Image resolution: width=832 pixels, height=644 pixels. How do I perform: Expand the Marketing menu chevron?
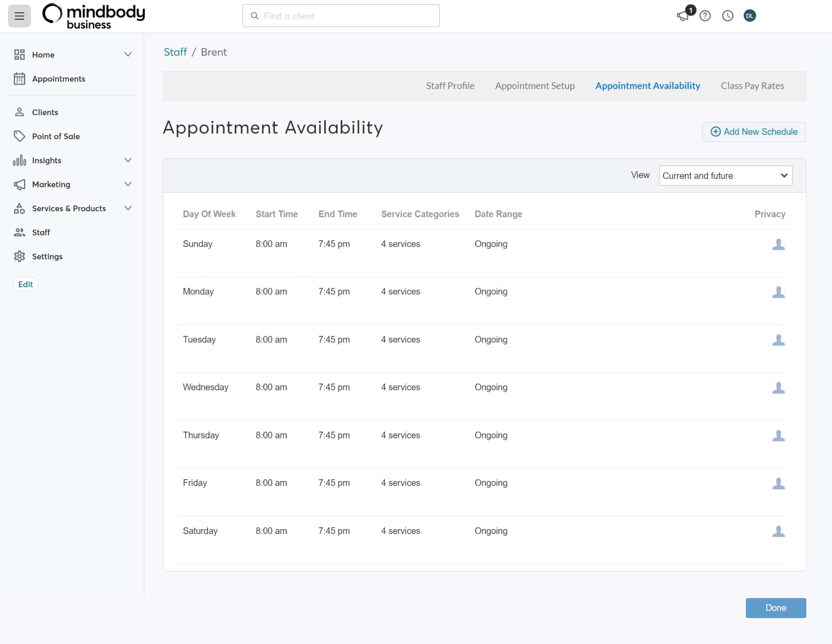(128, 184)
